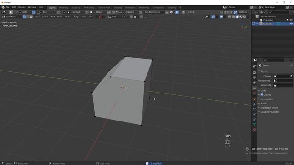
Task: Expand the Custom Properties panel
Action: tap(270, 112)
